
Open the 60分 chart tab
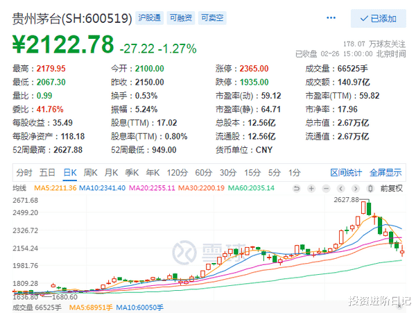click(x=203, y=173)
